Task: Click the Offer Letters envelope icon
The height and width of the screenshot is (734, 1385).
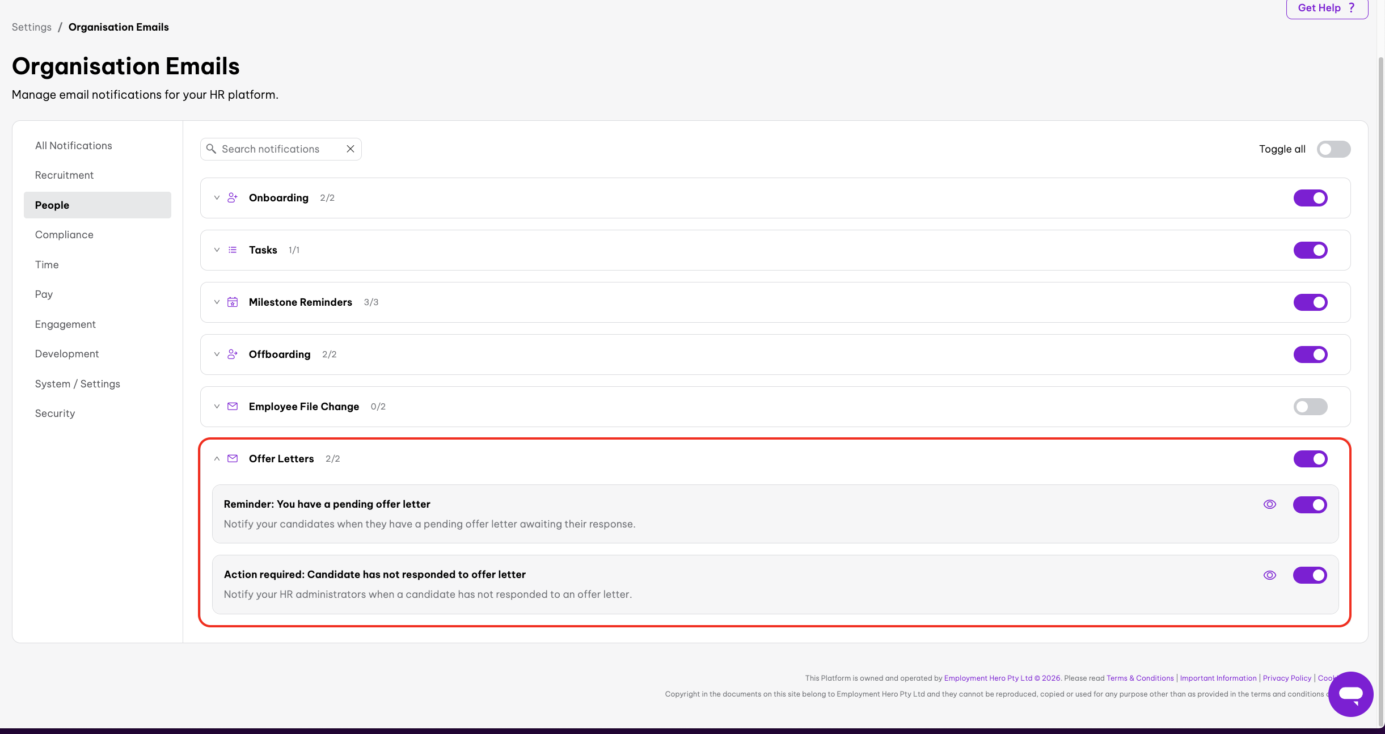Action: tap(233, 458)
